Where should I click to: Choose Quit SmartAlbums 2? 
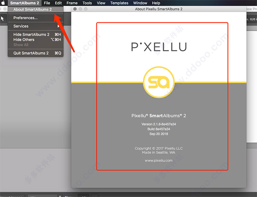point(36,53)
